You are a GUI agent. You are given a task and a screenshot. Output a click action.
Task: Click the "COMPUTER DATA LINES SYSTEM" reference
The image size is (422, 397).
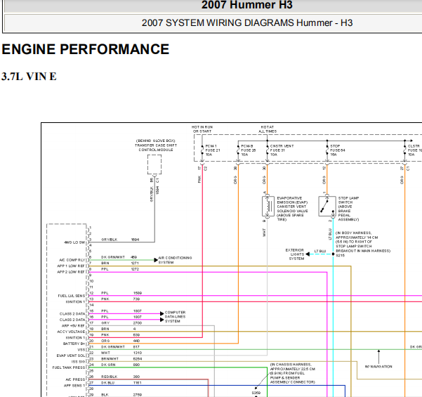[x=175, y=317]
